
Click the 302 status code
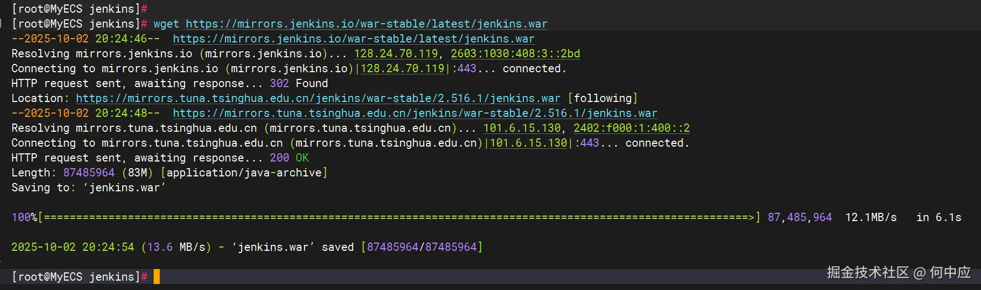[x=279, y=83]
